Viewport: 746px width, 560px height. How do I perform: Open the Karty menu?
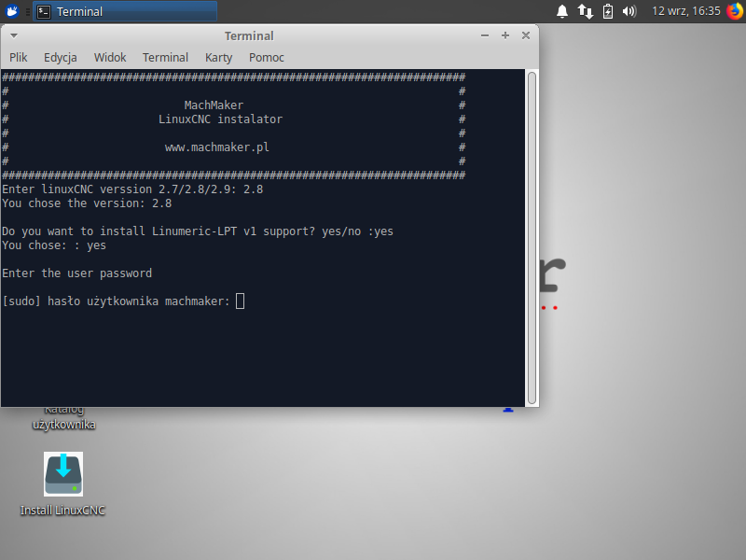pos(218,57)
